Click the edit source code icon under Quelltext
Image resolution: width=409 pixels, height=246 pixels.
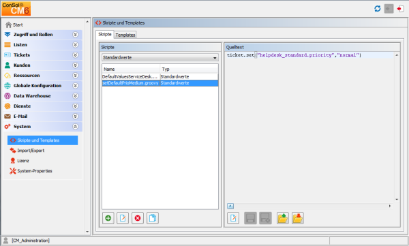click(x=233, y=218)
